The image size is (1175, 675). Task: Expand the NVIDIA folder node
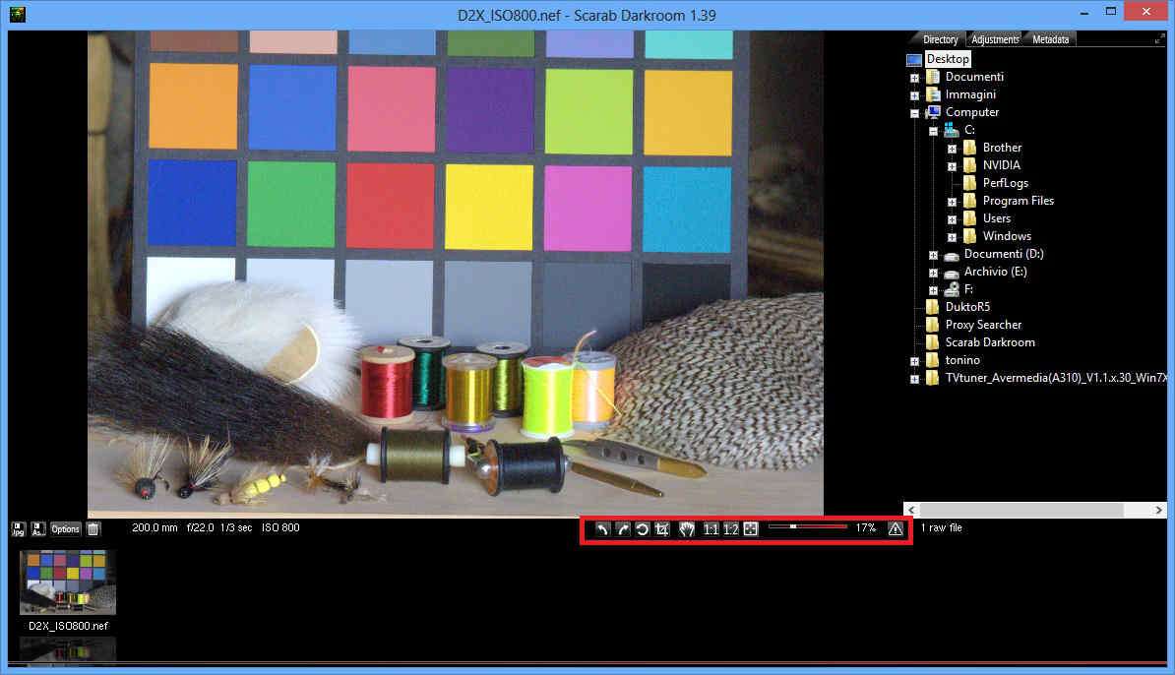(952, 166)
